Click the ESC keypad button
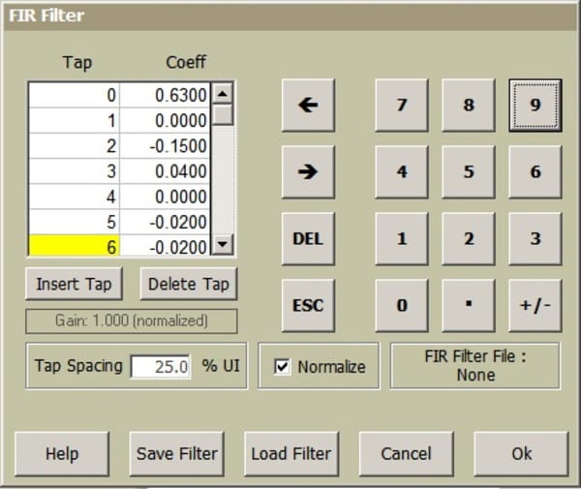 tap(307, 305)
